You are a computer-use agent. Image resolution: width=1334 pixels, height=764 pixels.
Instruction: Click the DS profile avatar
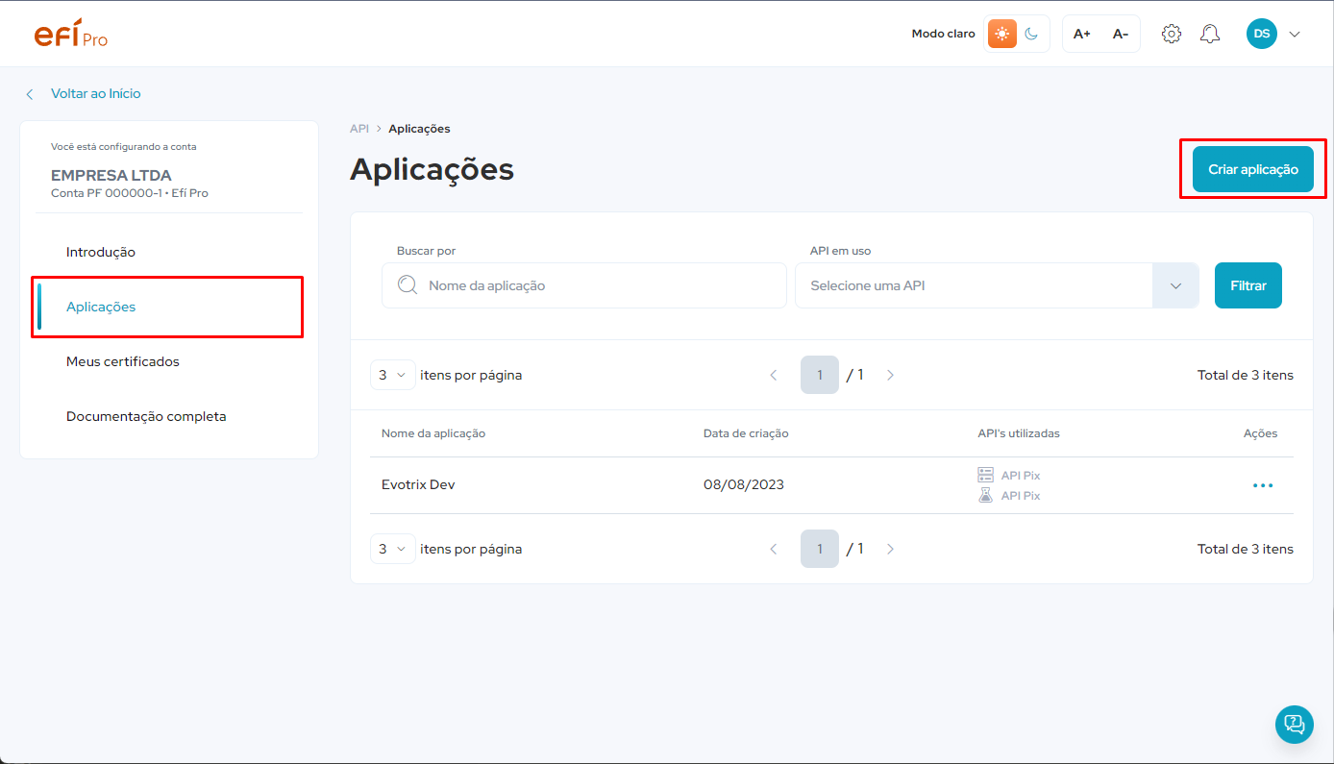(x=1261, y=33)
